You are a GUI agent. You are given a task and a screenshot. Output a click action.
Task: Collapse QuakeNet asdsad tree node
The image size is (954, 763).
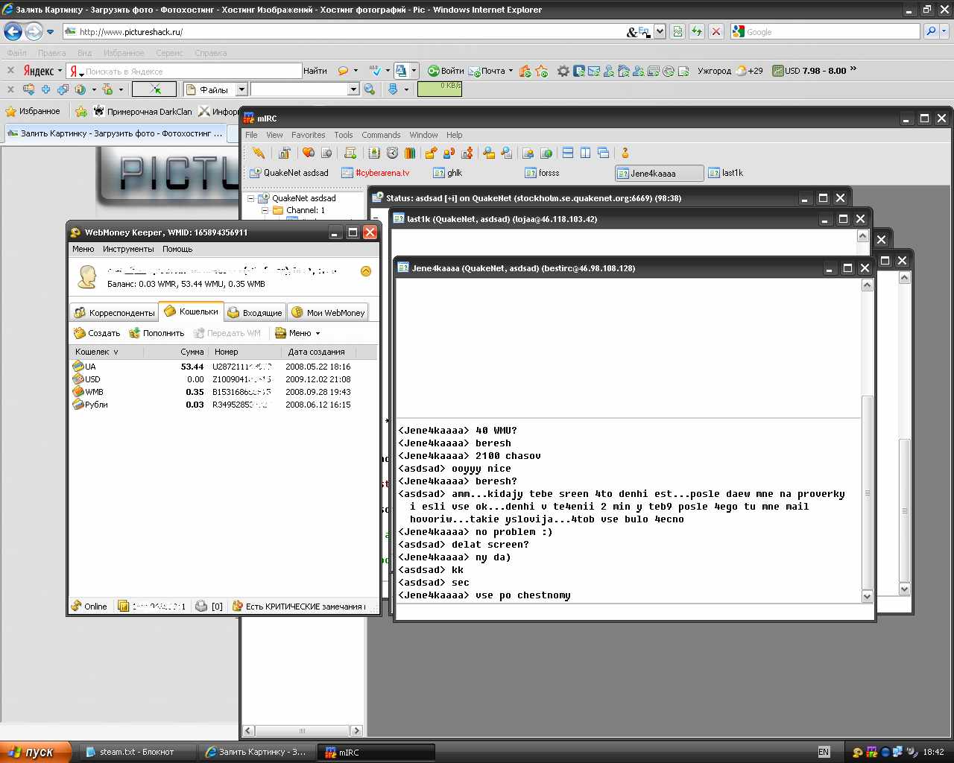pyautogui.click(x=251, y=198)
